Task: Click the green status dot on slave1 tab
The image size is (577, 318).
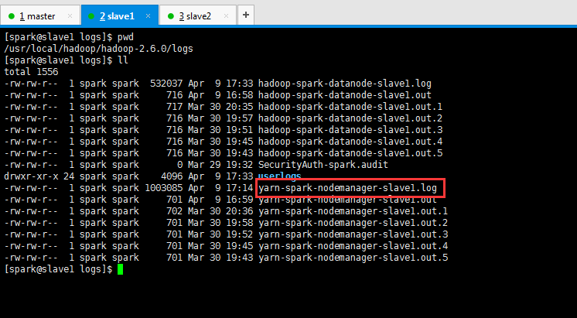Action: click(91, 16)
